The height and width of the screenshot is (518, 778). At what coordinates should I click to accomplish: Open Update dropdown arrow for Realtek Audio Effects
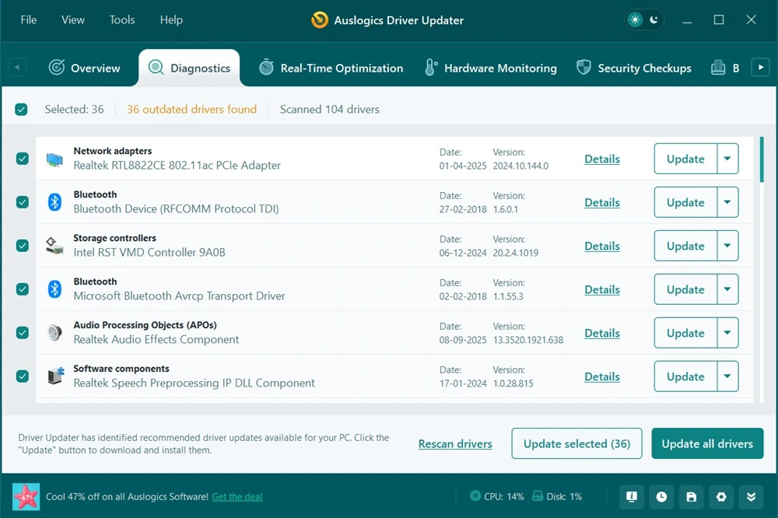(x=727, y=332)
